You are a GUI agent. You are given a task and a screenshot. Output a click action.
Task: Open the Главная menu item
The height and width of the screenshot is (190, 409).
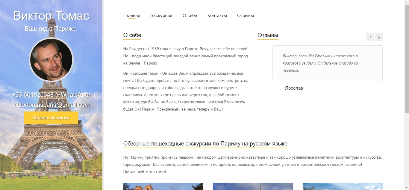pyautogui.click(x=132, y=16)
